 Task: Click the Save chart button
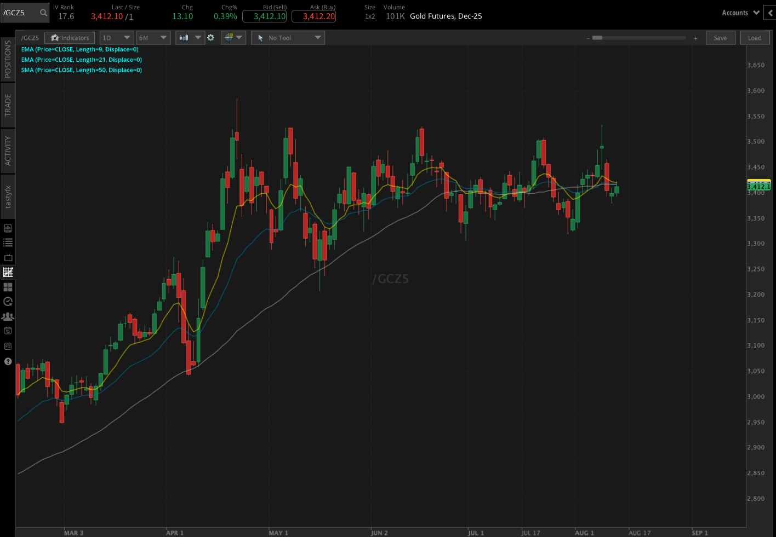pyautogui.click(x=720, y=38)
